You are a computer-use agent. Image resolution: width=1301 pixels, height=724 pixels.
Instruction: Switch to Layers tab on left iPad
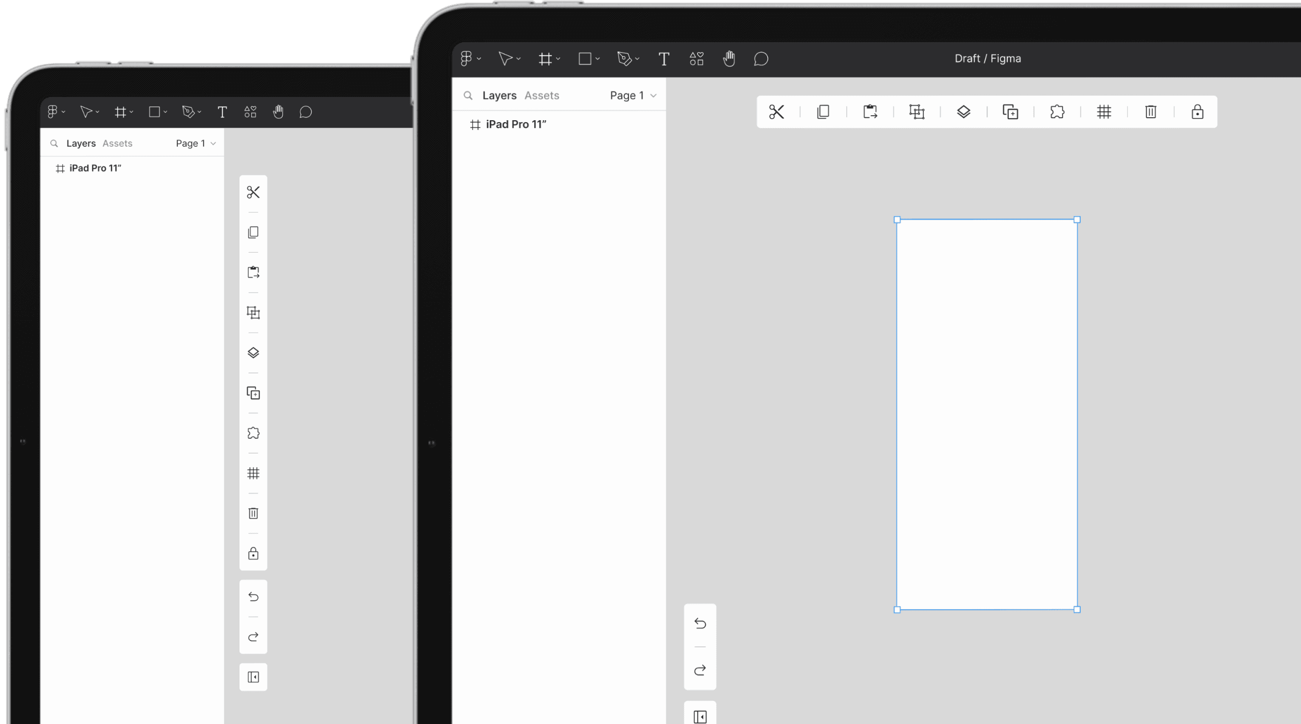81,143
